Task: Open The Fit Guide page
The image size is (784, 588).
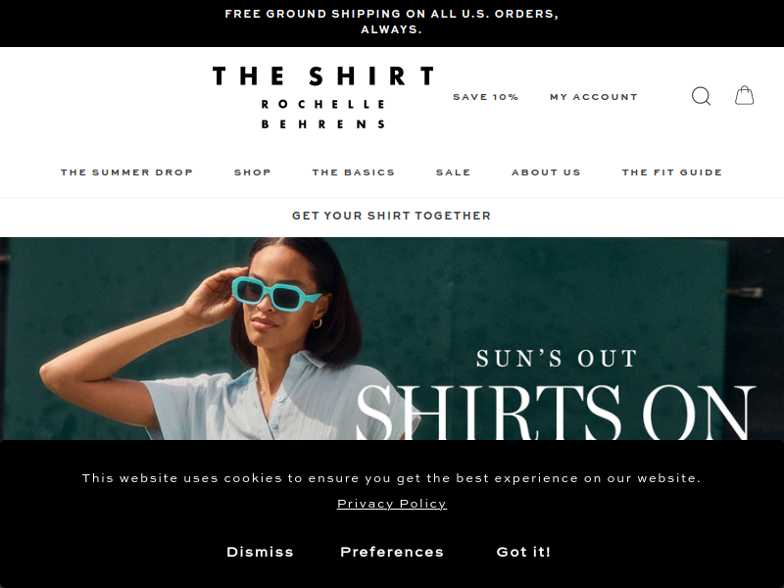Action: [672, 172]
